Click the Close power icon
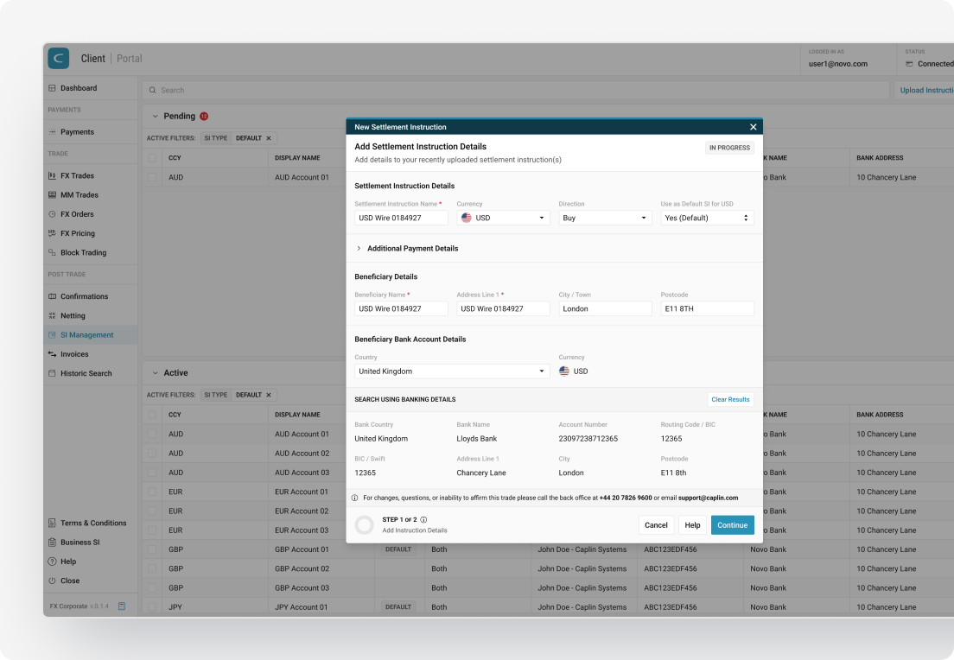Screen dimensions: 954x660 click(53, 581)
